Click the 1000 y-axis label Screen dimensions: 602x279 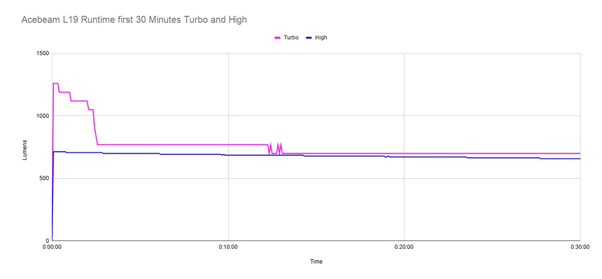coord(44,115)
